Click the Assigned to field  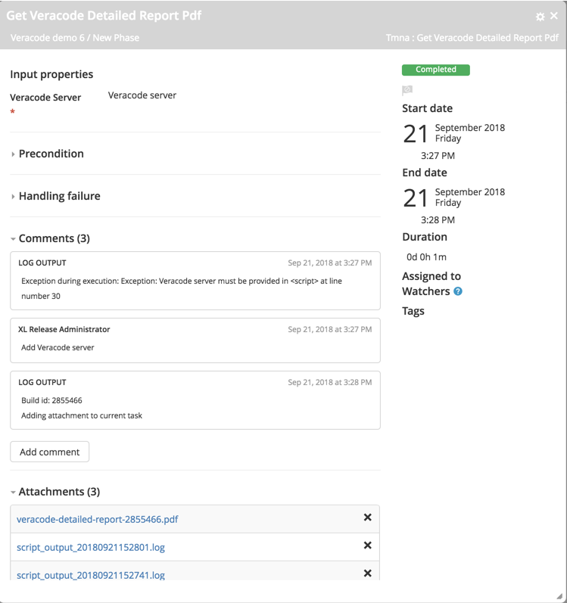pos(431,276)
